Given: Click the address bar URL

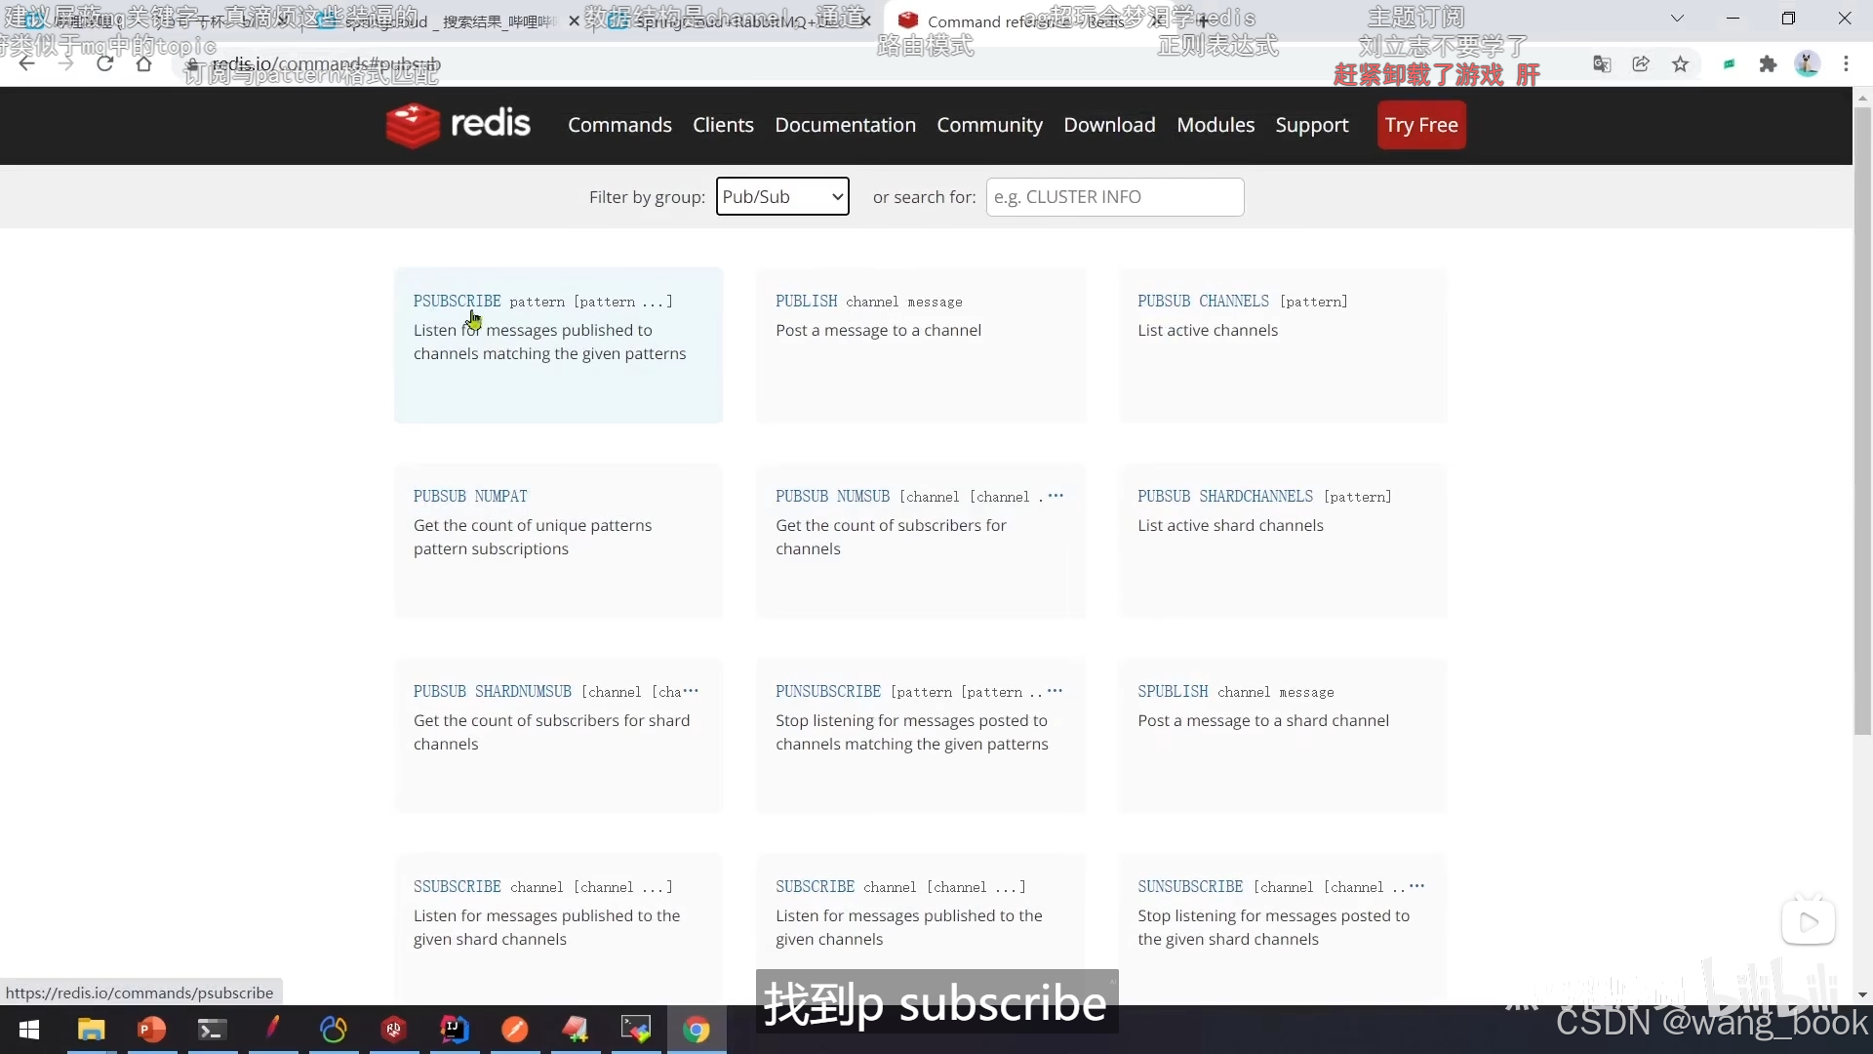Looking at the screenshot, I should pyautogui.click(x=327, y=64).
